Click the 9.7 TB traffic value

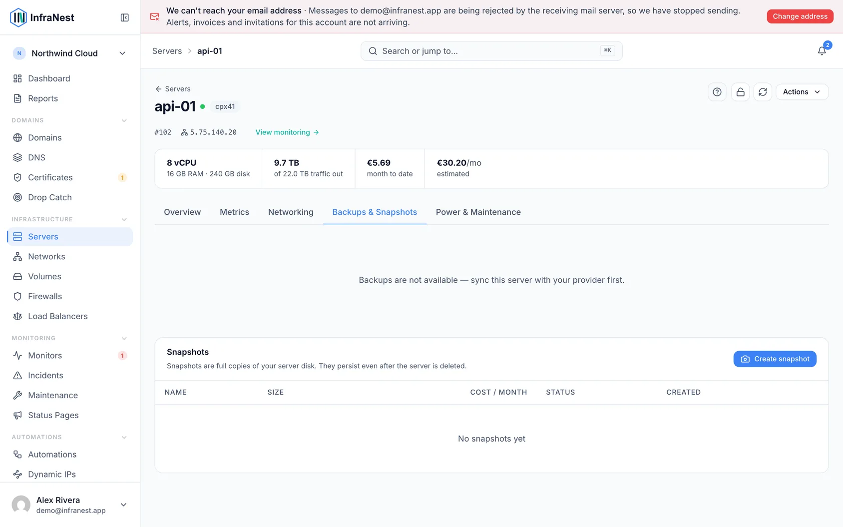click(x=287, y=163)
